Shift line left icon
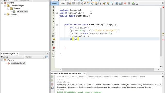Viewport: 165px width, 93px height. tap(117, 3)
